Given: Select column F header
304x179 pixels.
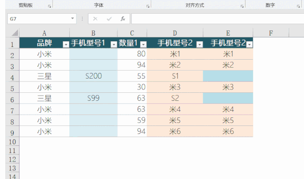Looking at the screenshot, I should (271, 33).
